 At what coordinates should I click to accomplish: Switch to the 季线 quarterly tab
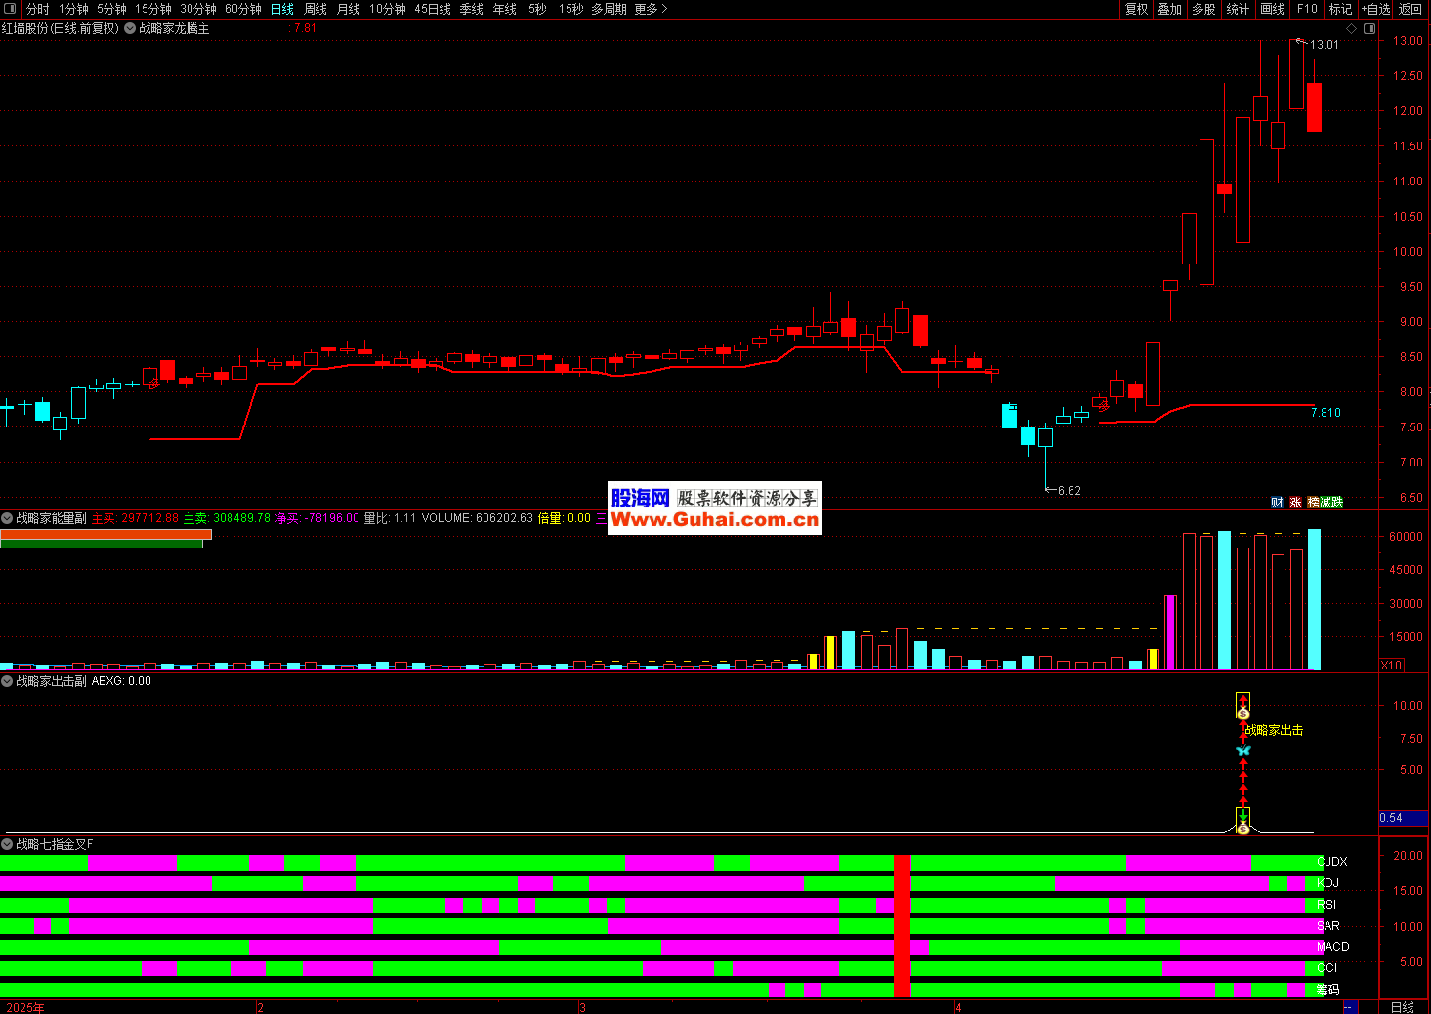472,9
